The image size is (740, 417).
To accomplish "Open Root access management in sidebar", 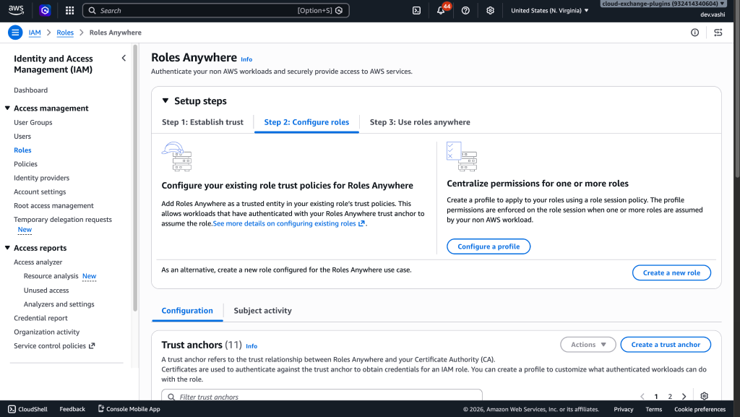I will tap(53, 206).
